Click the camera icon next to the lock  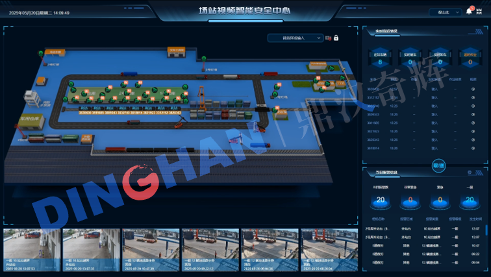tap(328, 38)
